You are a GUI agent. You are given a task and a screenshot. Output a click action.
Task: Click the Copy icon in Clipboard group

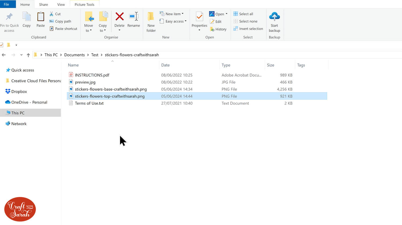[x=27, y=17]
